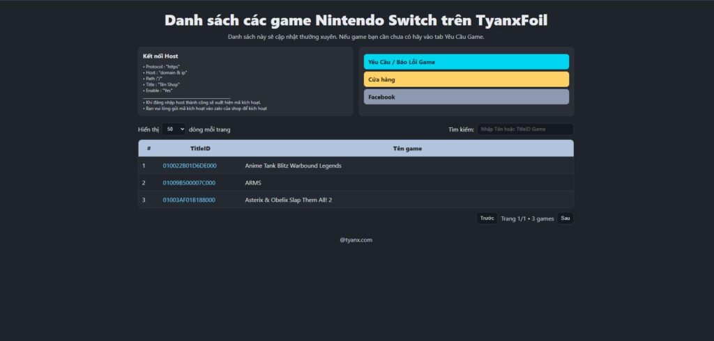The image size is (714, 341).
Task: Go to previous page with Trước
Action: 487,219
